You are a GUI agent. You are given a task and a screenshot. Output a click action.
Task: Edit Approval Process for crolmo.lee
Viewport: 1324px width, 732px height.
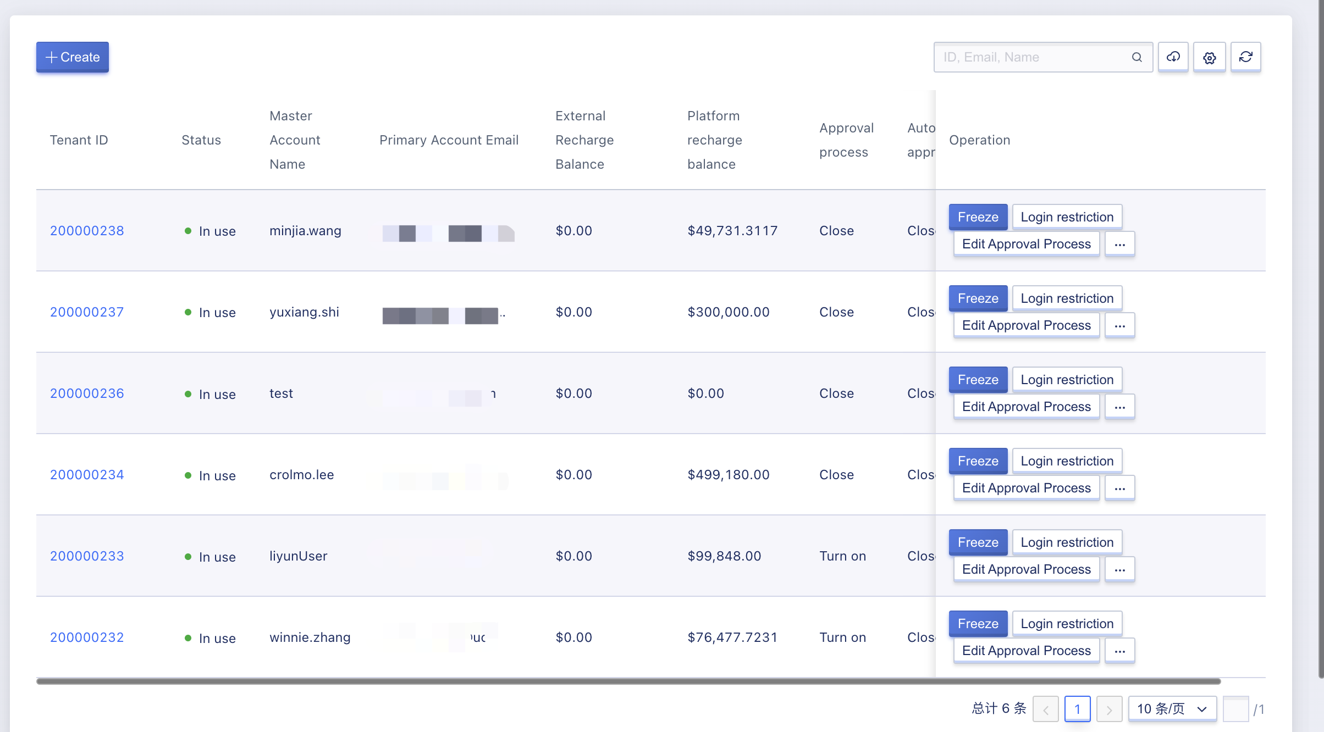pyautogui.click(x=1027, y=488)
